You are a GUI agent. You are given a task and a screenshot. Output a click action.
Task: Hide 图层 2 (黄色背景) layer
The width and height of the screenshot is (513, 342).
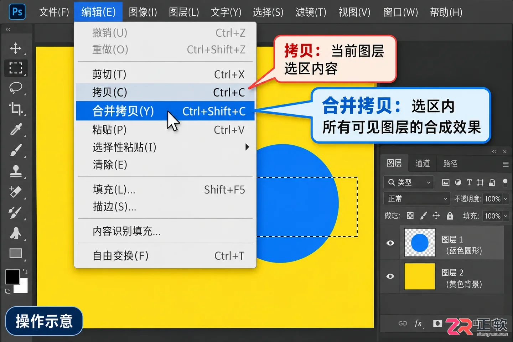[x=390, y=276]
